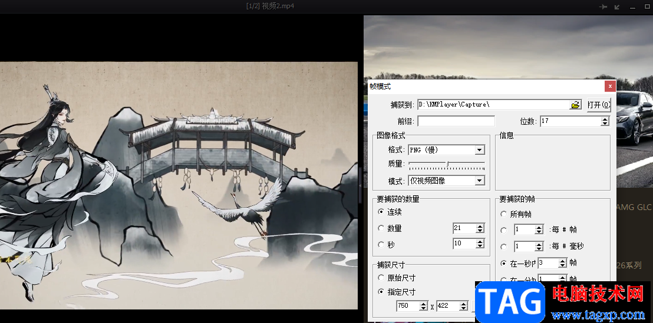Screen dimensions: 653x323
Task: Click the 信息 group label
Action: (506, 135)
